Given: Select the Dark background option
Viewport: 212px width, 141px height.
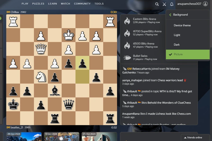Looking at the screenshot, I should (x=177, y=45).
